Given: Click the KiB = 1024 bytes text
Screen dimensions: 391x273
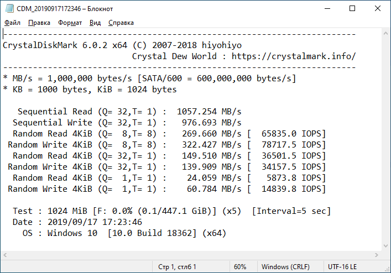Looking at the screenshot, I should coord(137,90).
